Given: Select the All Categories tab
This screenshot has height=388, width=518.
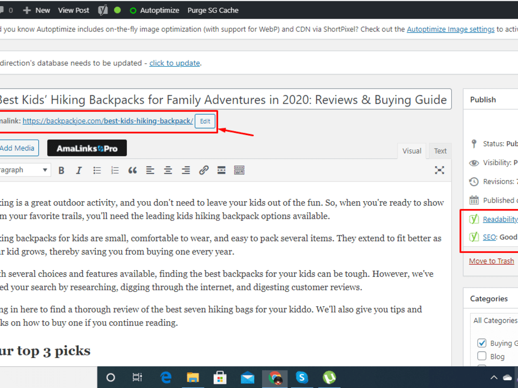Looking at the screenshot, I should [495, 320].
